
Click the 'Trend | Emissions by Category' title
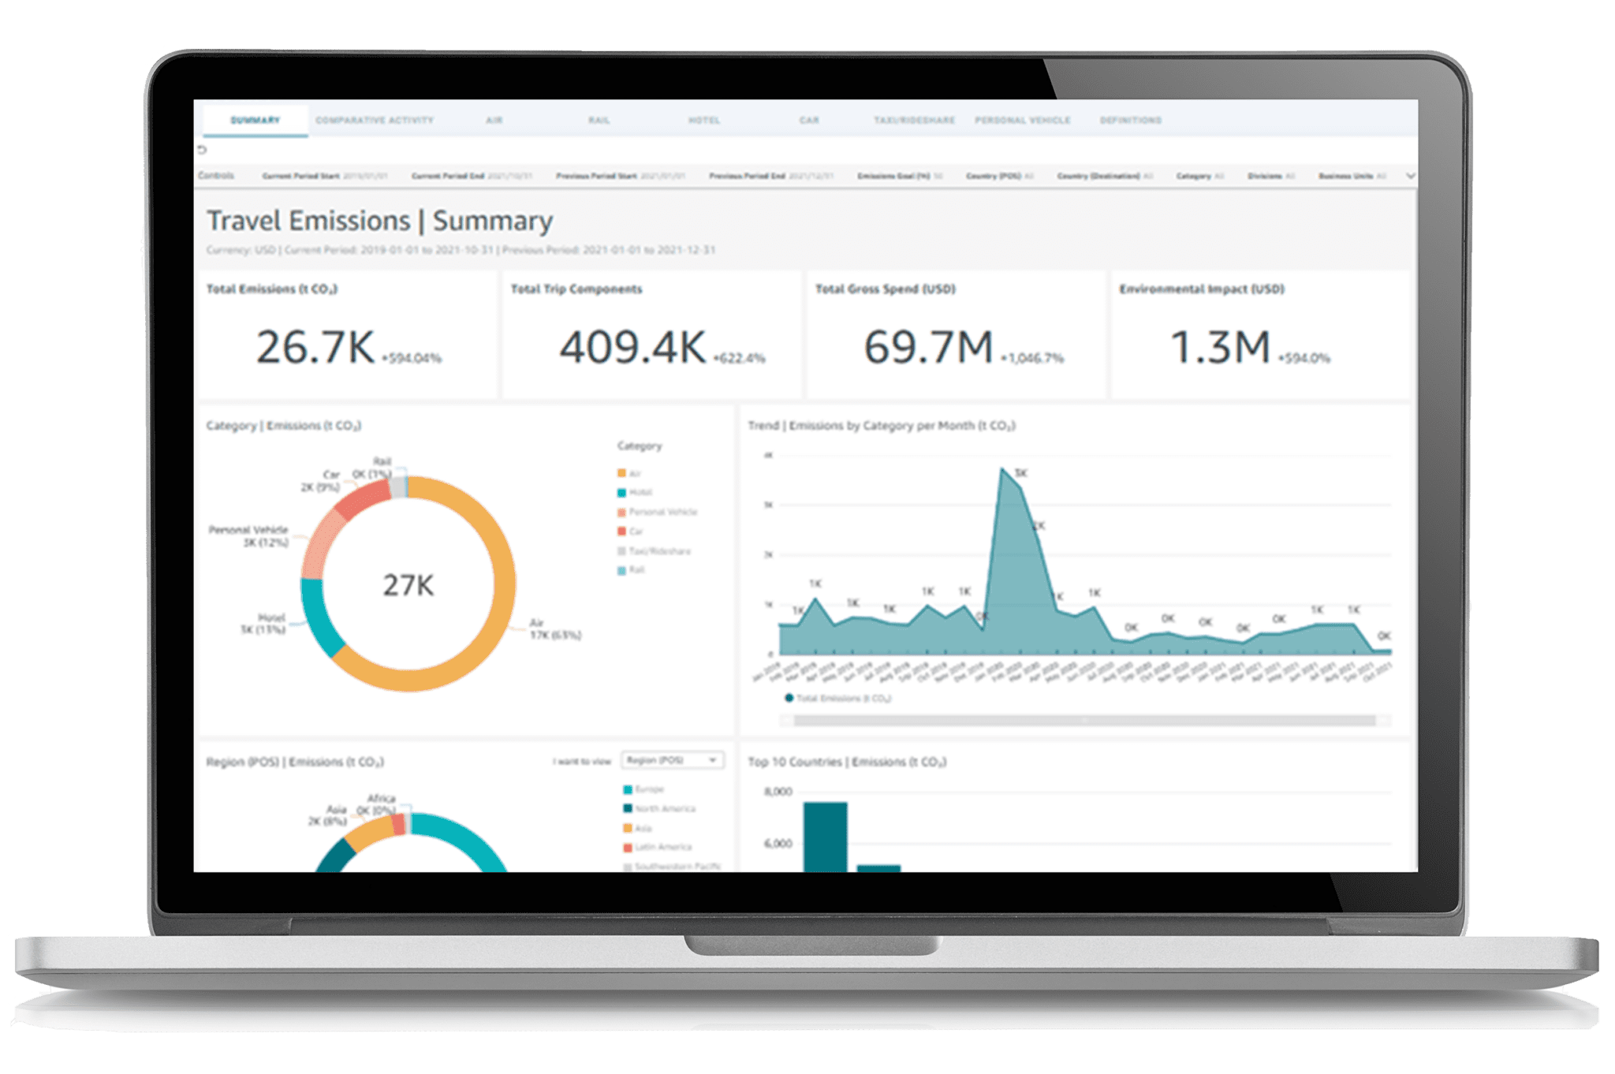(x=882, y=426)
